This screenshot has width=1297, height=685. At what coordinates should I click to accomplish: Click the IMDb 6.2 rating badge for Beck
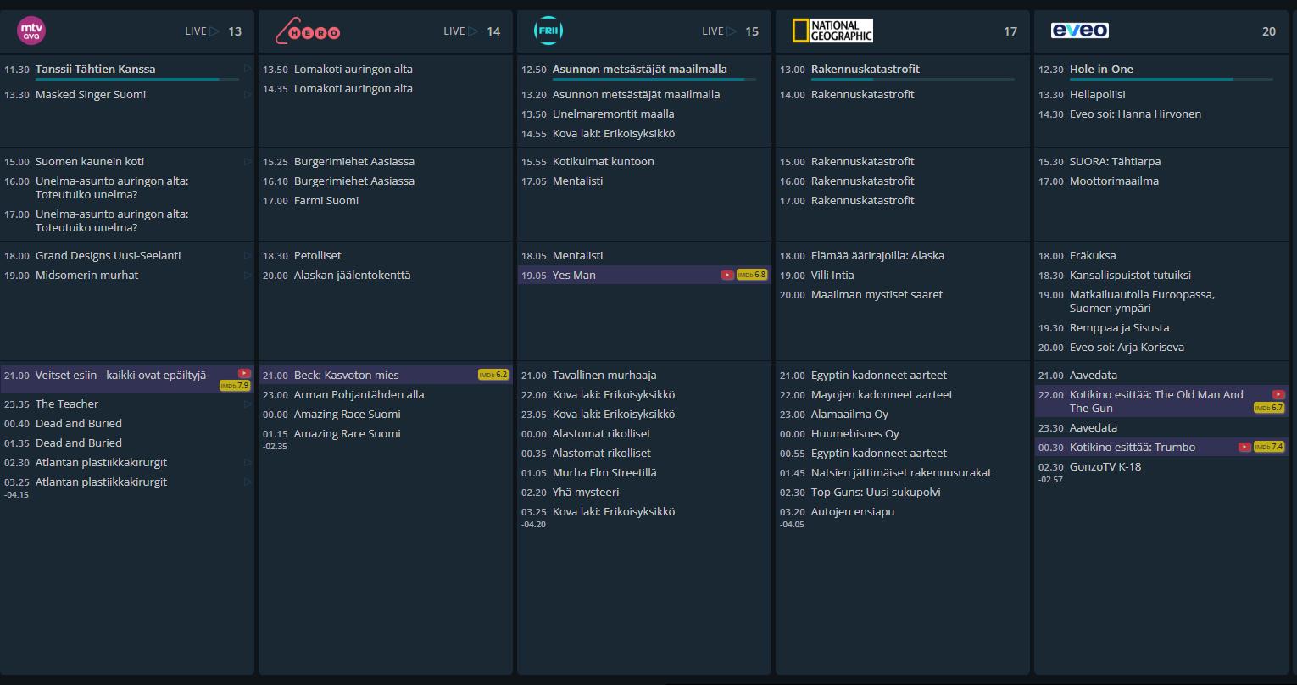tap(493, 375)
